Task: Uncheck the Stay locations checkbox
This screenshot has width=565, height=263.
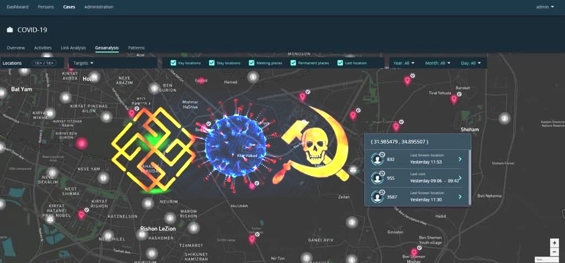Action: 211,63
